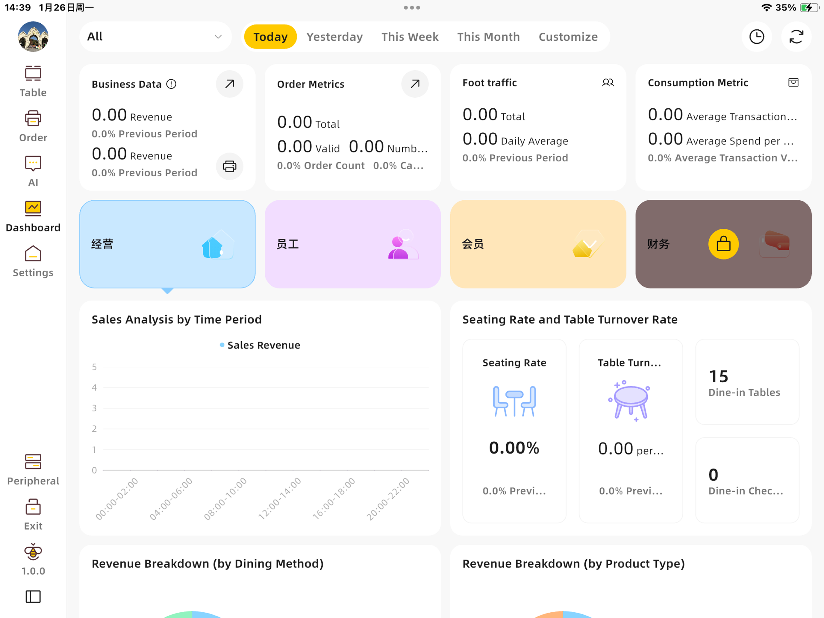Click Revenue Breakdown (by Dining Method) heading
This screenshot has width=824, height=618.
[x=207, y=564]
